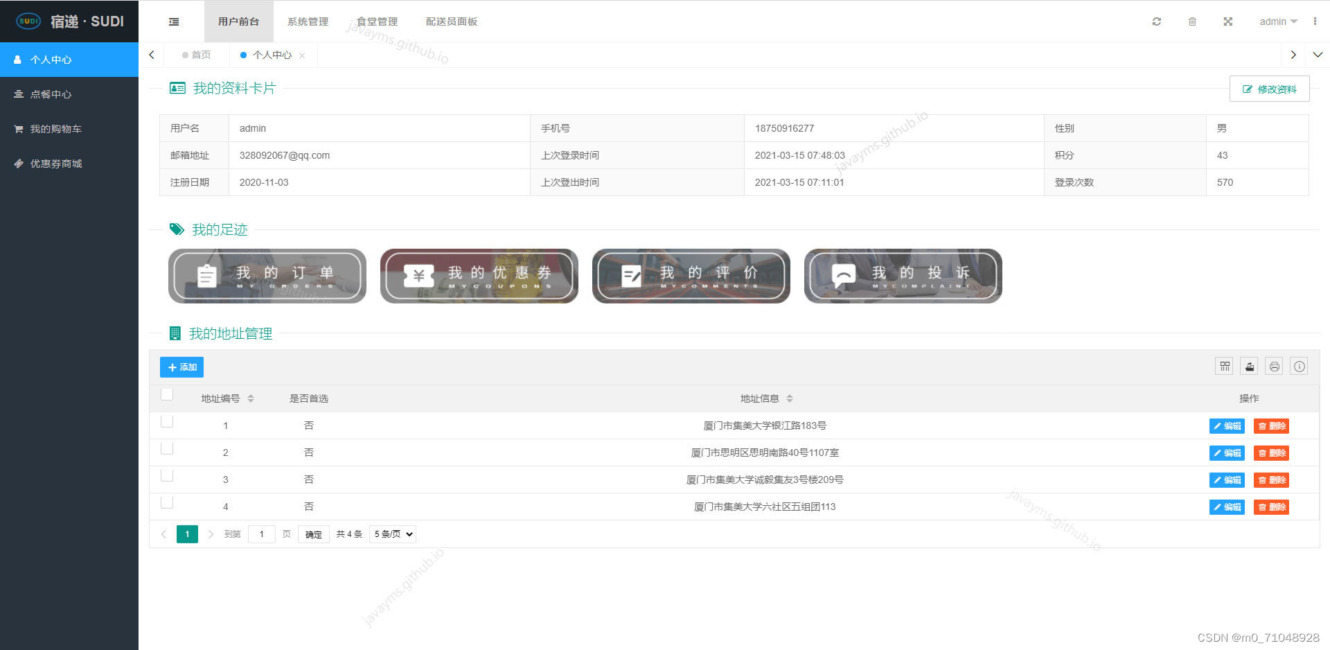Viewport: 1330px width, 650px height.
Task: Sort 地址信息 column with its sort arrows
Action: [x=790, y=398]
